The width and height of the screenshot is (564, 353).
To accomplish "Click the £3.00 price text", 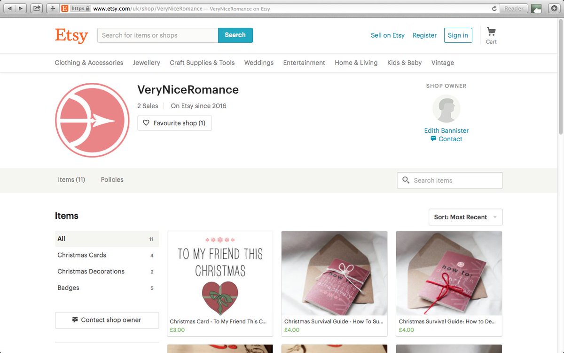I will point(177,330).
